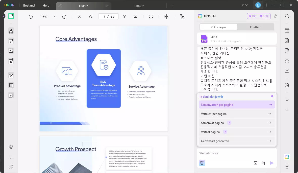The height and width of the screenshot is (173, 298).
Task: Switch to the UPDF* document tab
Action: pyautogui.click(x=83, y=6)
